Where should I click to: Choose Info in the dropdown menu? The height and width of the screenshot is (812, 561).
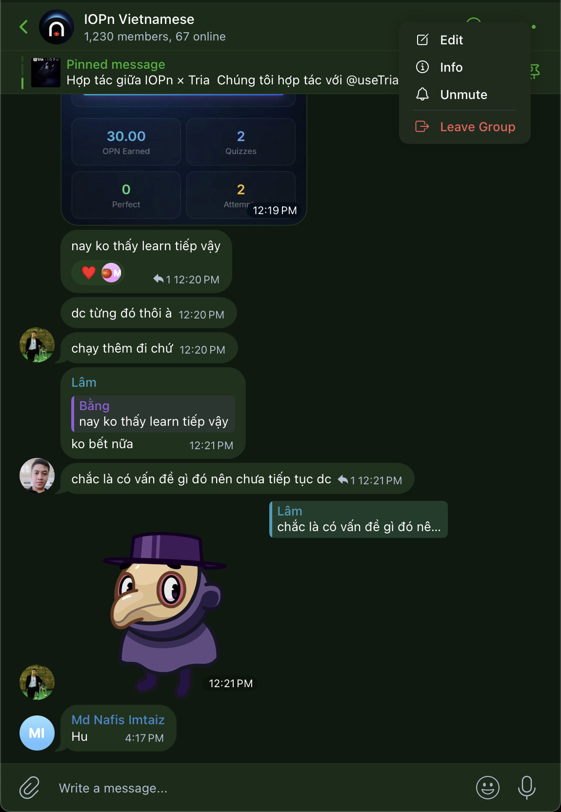[464, 67]
